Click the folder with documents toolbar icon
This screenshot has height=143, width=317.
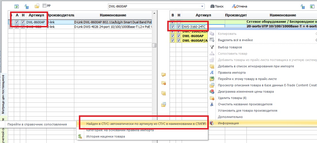(37, 6)
